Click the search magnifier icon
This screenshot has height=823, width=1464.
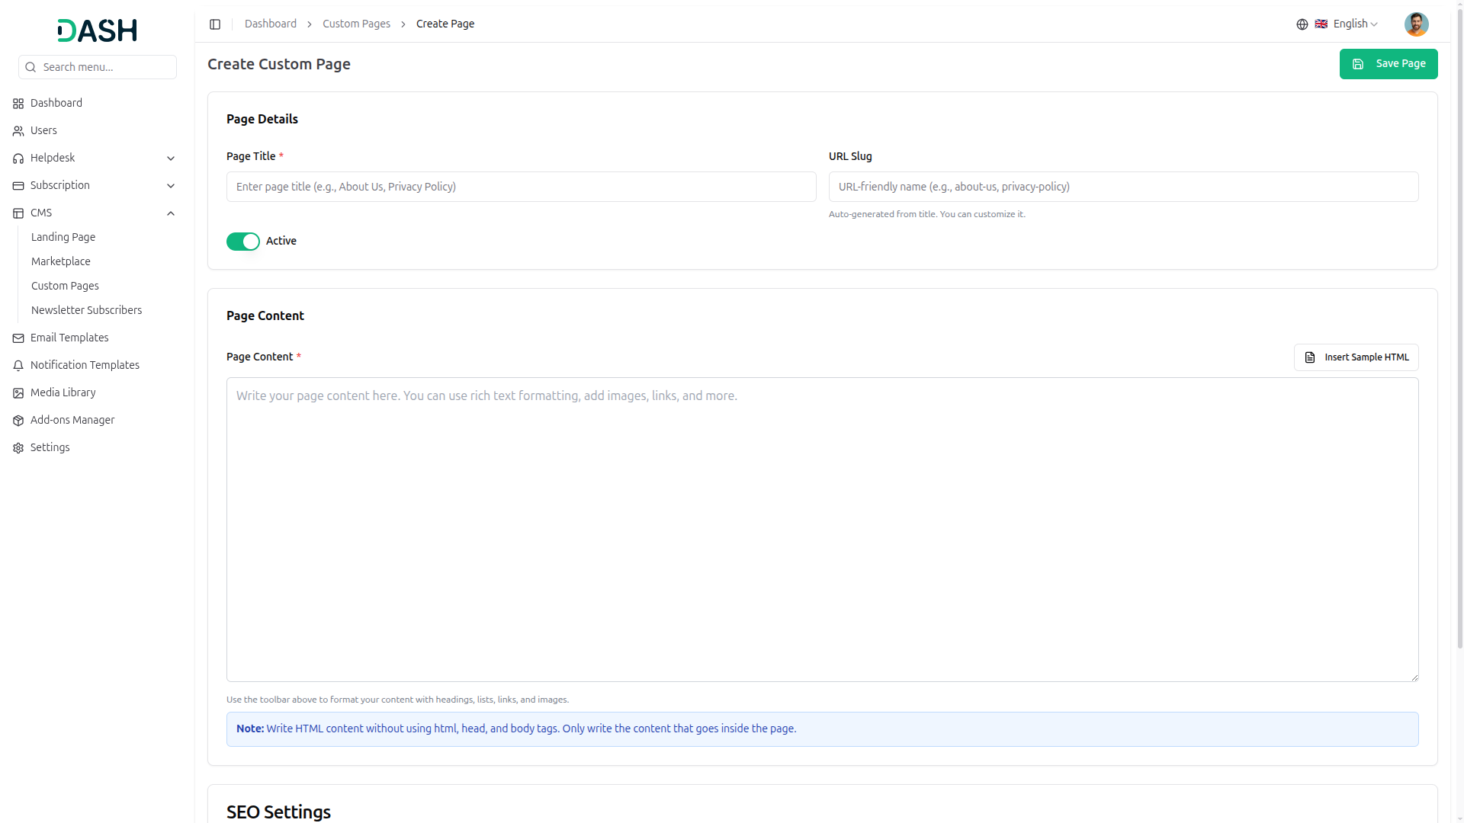click(30, 67)
